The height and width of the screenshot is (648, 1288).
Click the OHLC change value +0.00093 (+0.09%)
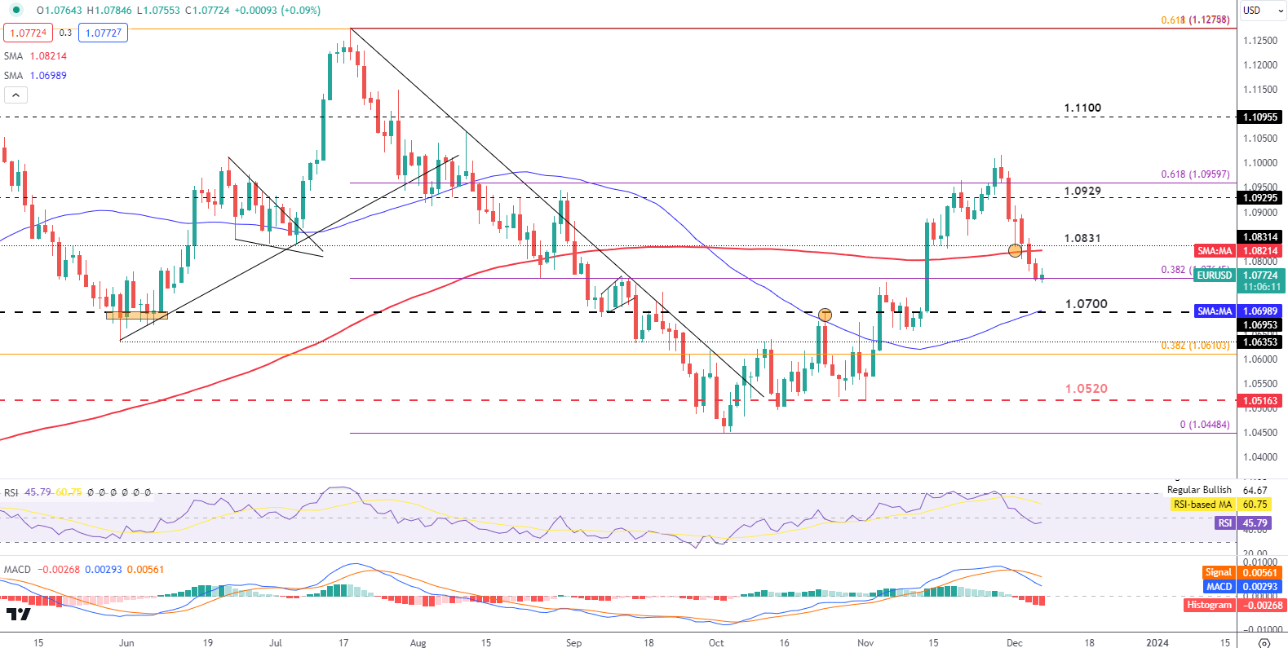[x=276, y=11]
